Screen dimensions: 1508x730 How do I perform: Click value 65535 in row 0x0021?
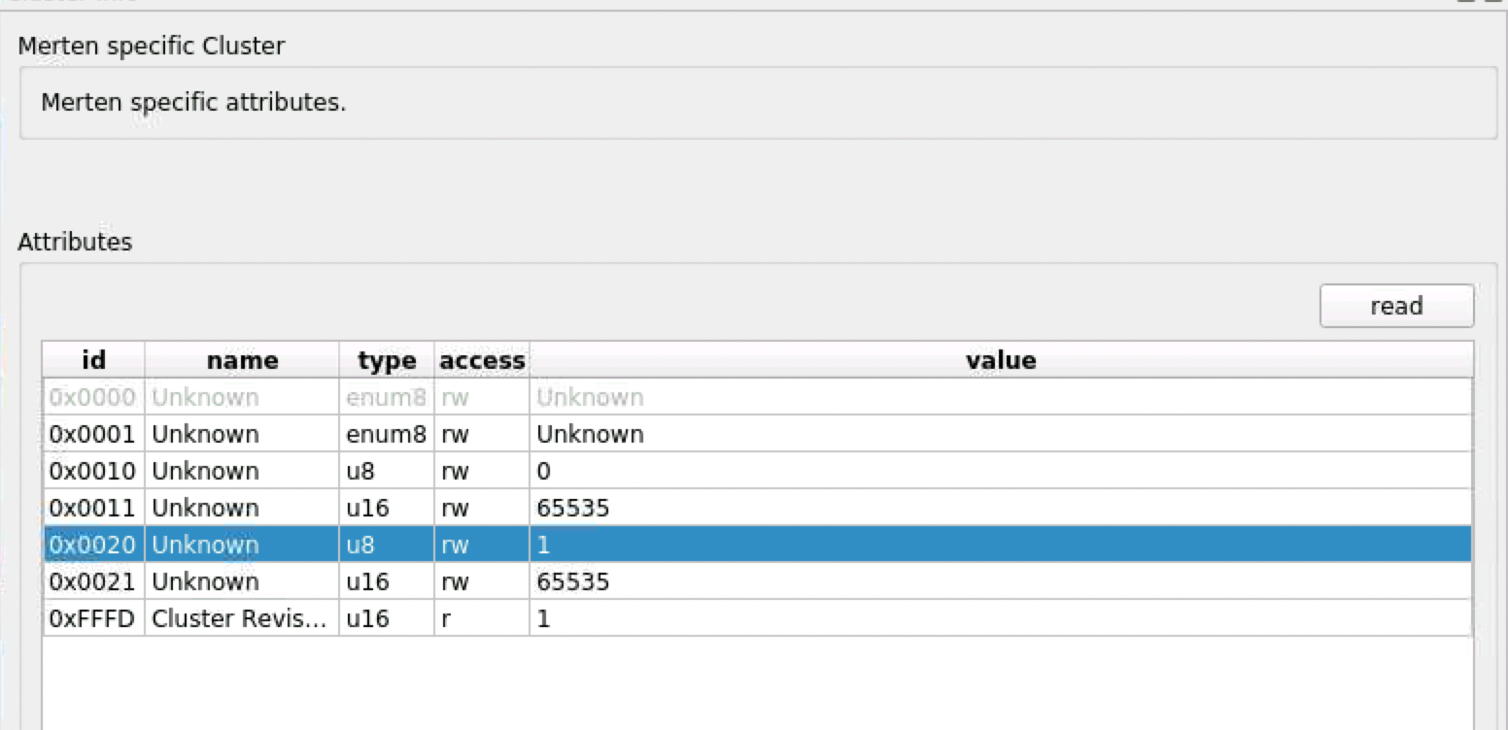(x=1001, y=581)
